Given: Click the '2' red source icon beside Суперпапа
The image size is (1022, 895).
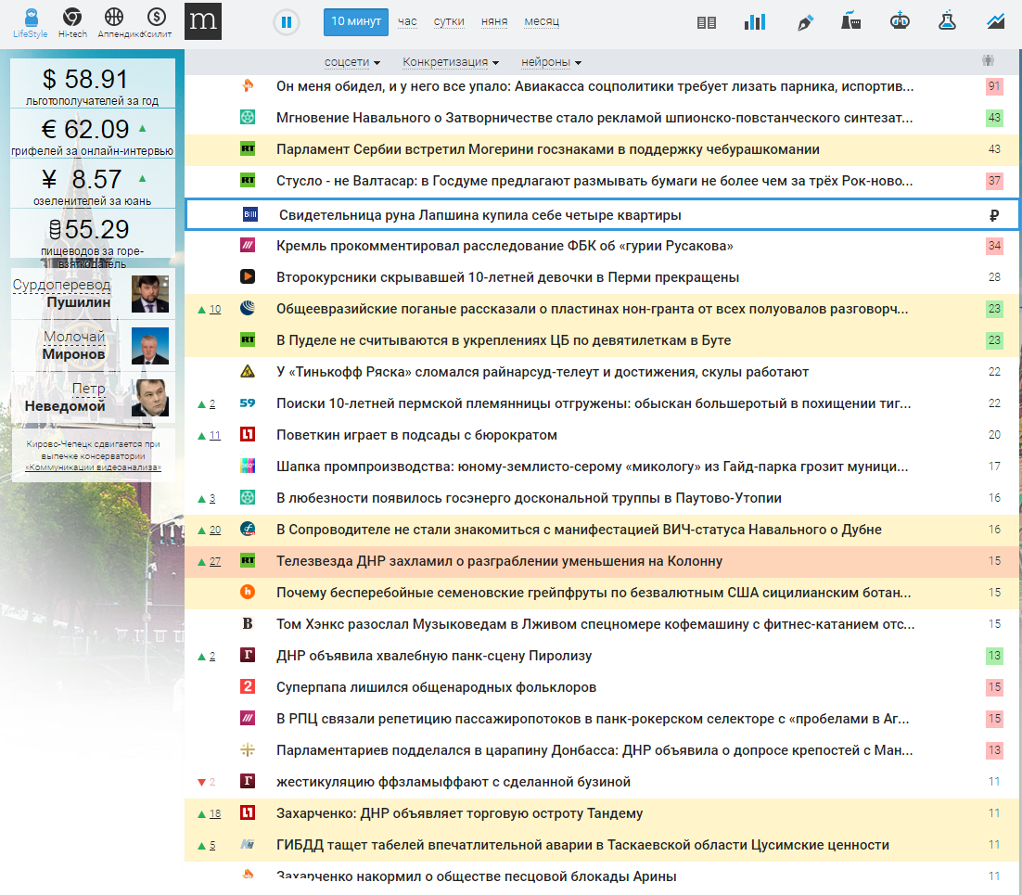Looking at the screenshot, I should coord(248,686).
